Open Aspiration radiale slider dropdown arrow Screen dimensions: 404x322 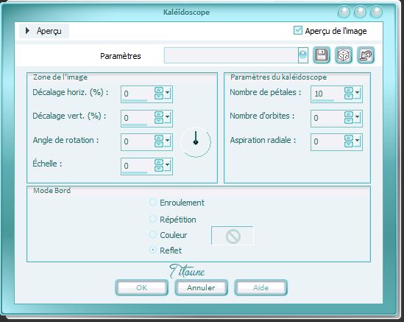click(358, 141)
